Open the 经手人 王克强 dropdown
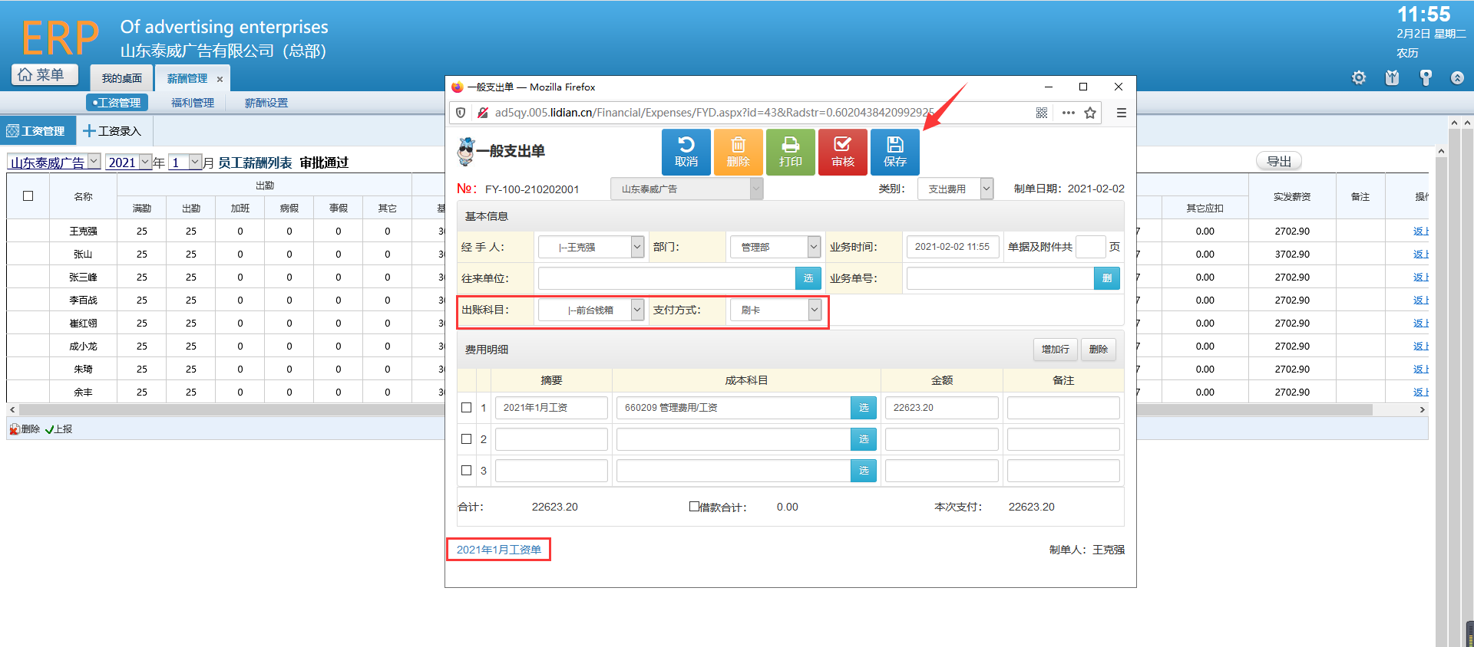Viewport: 1474px width, 647px height. (591, 247)
